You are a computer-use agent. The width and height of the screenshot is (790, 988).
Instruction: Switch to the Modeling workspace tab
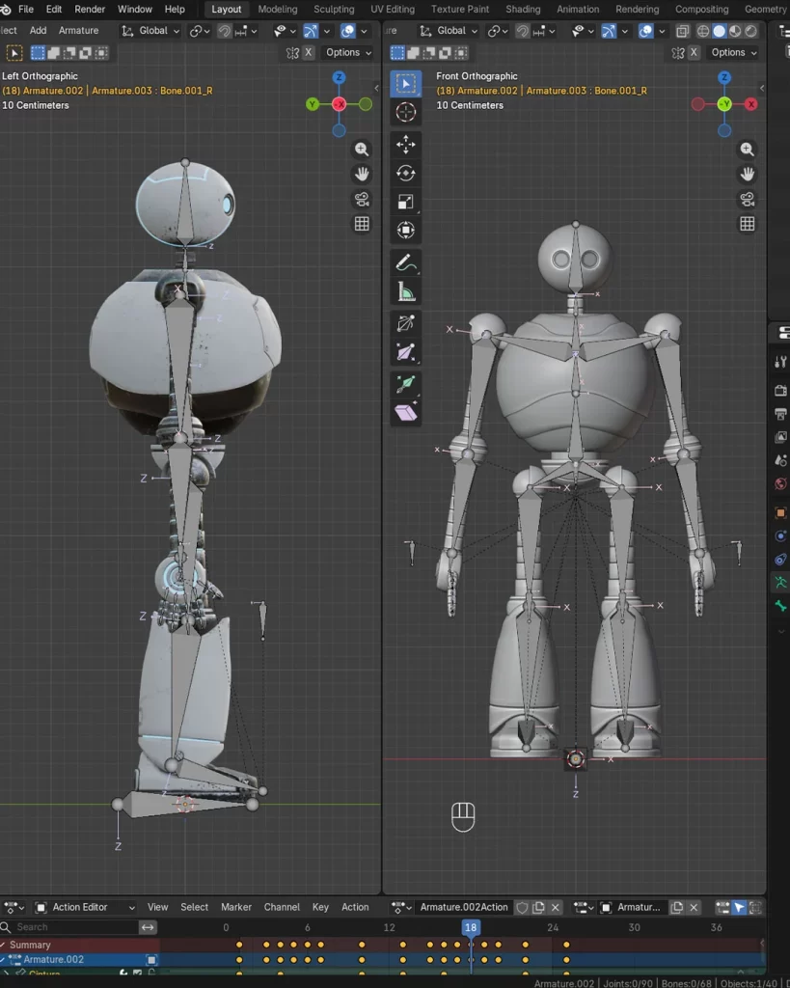click(277, 9)
